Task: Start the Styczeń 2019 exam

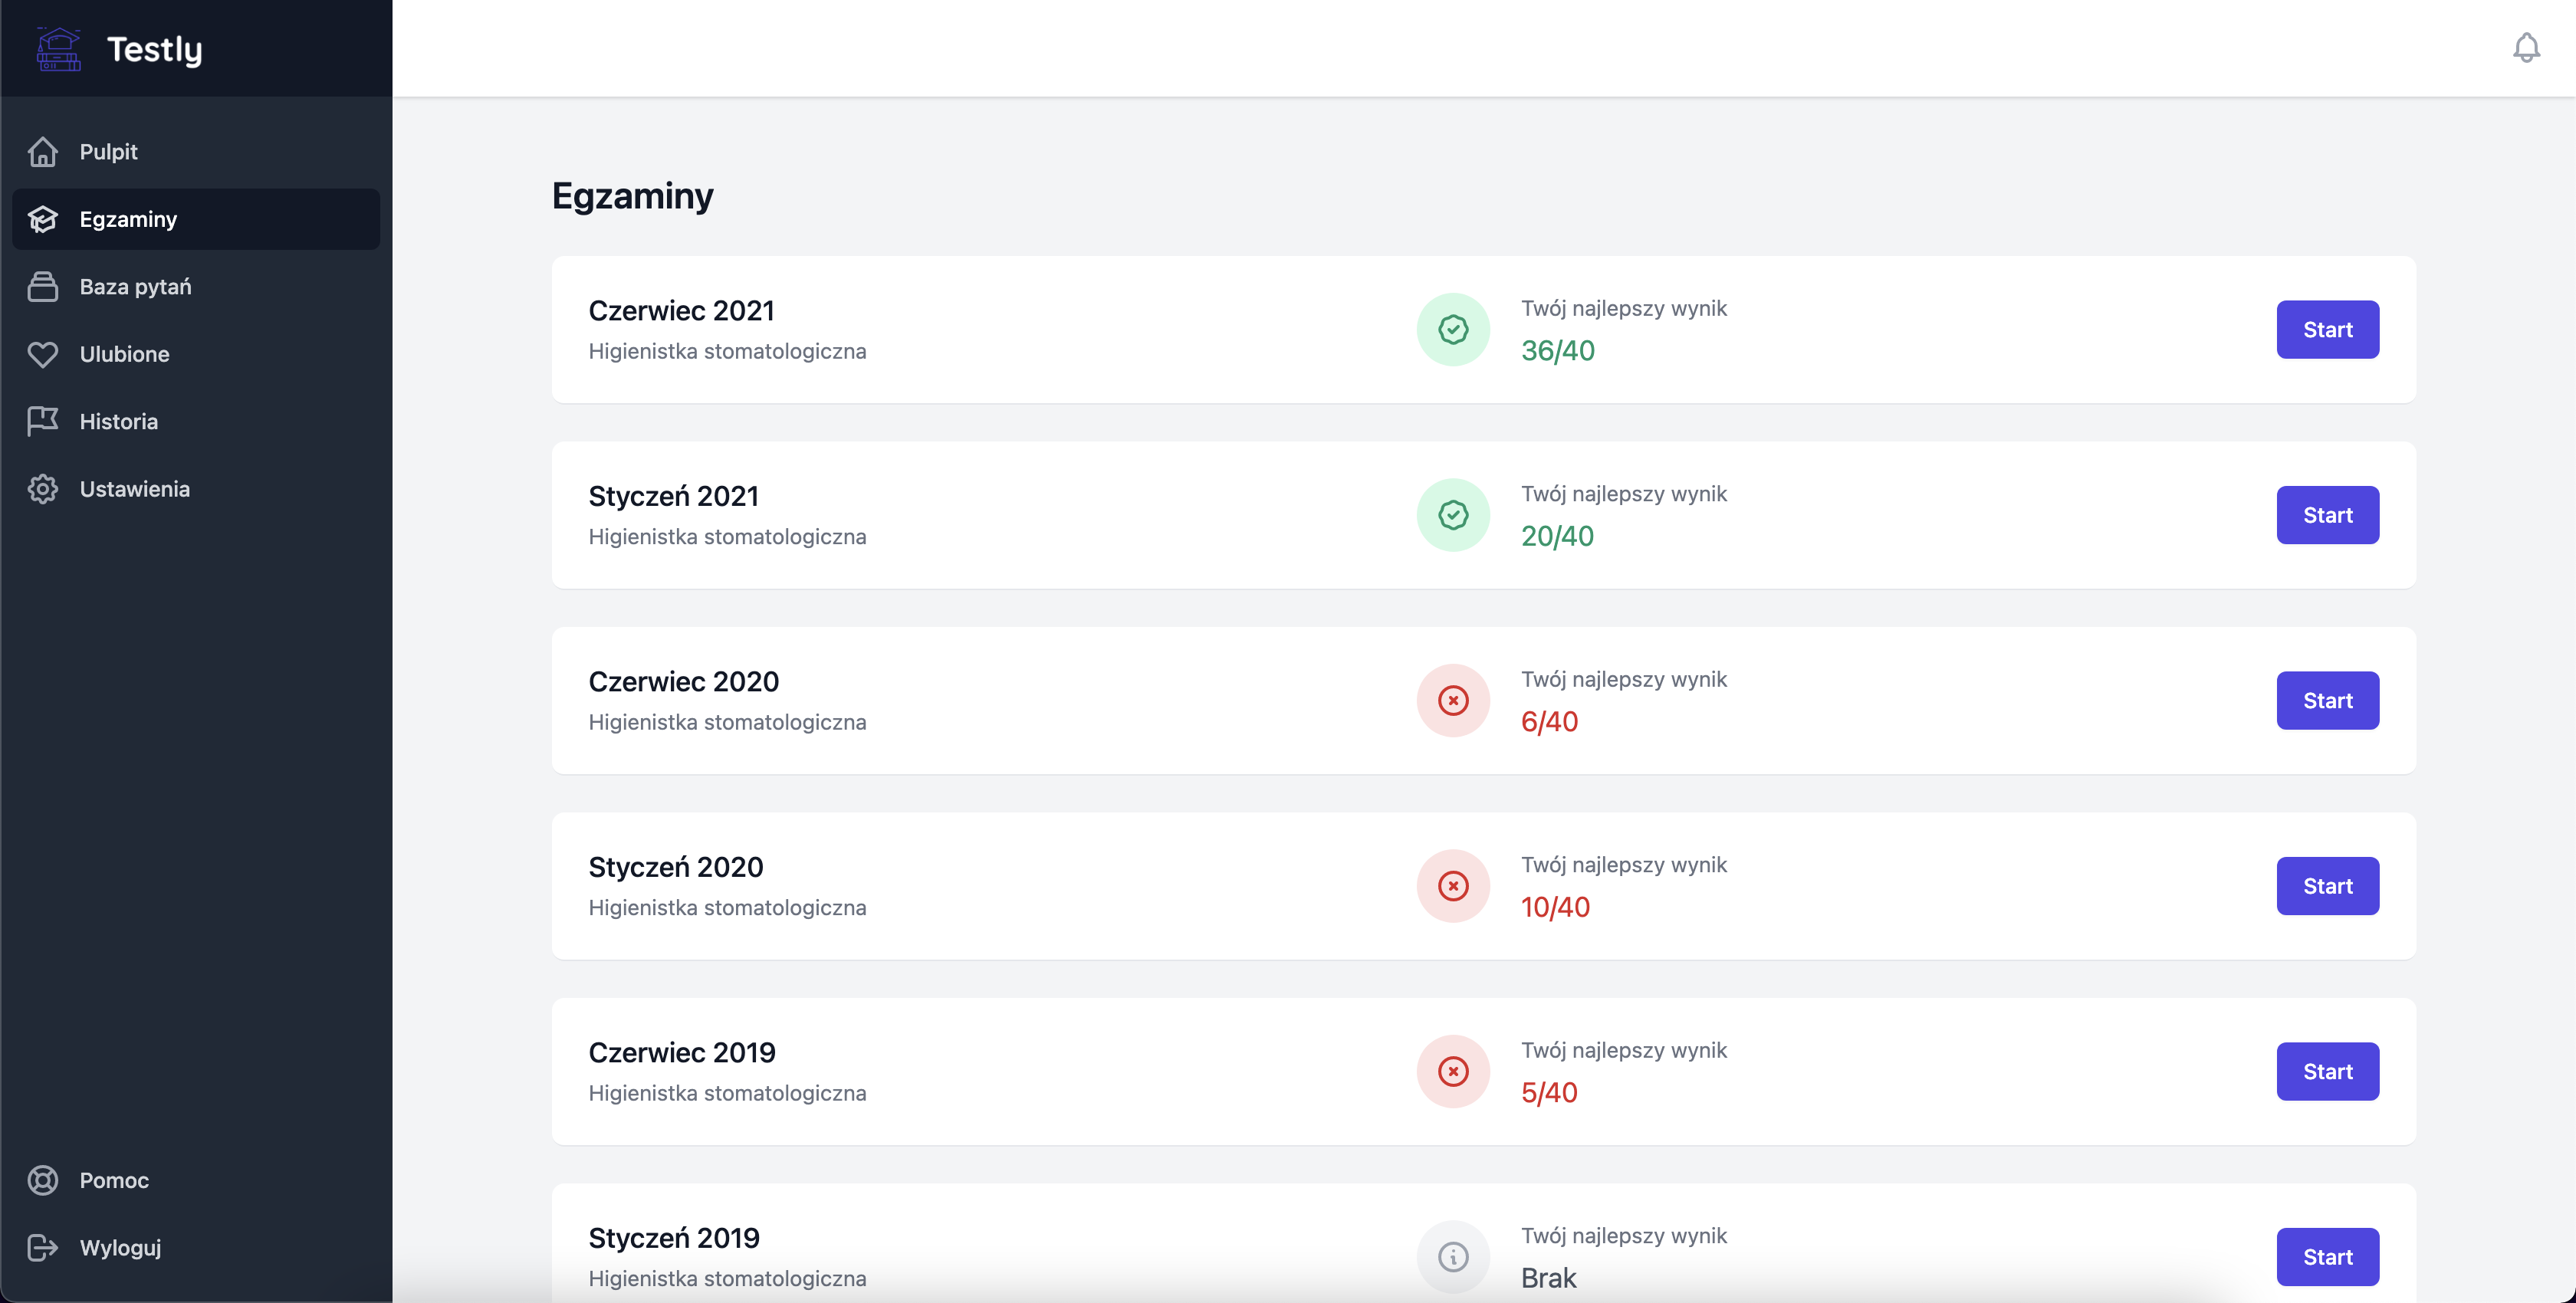Action: tap(2327, 1257)
